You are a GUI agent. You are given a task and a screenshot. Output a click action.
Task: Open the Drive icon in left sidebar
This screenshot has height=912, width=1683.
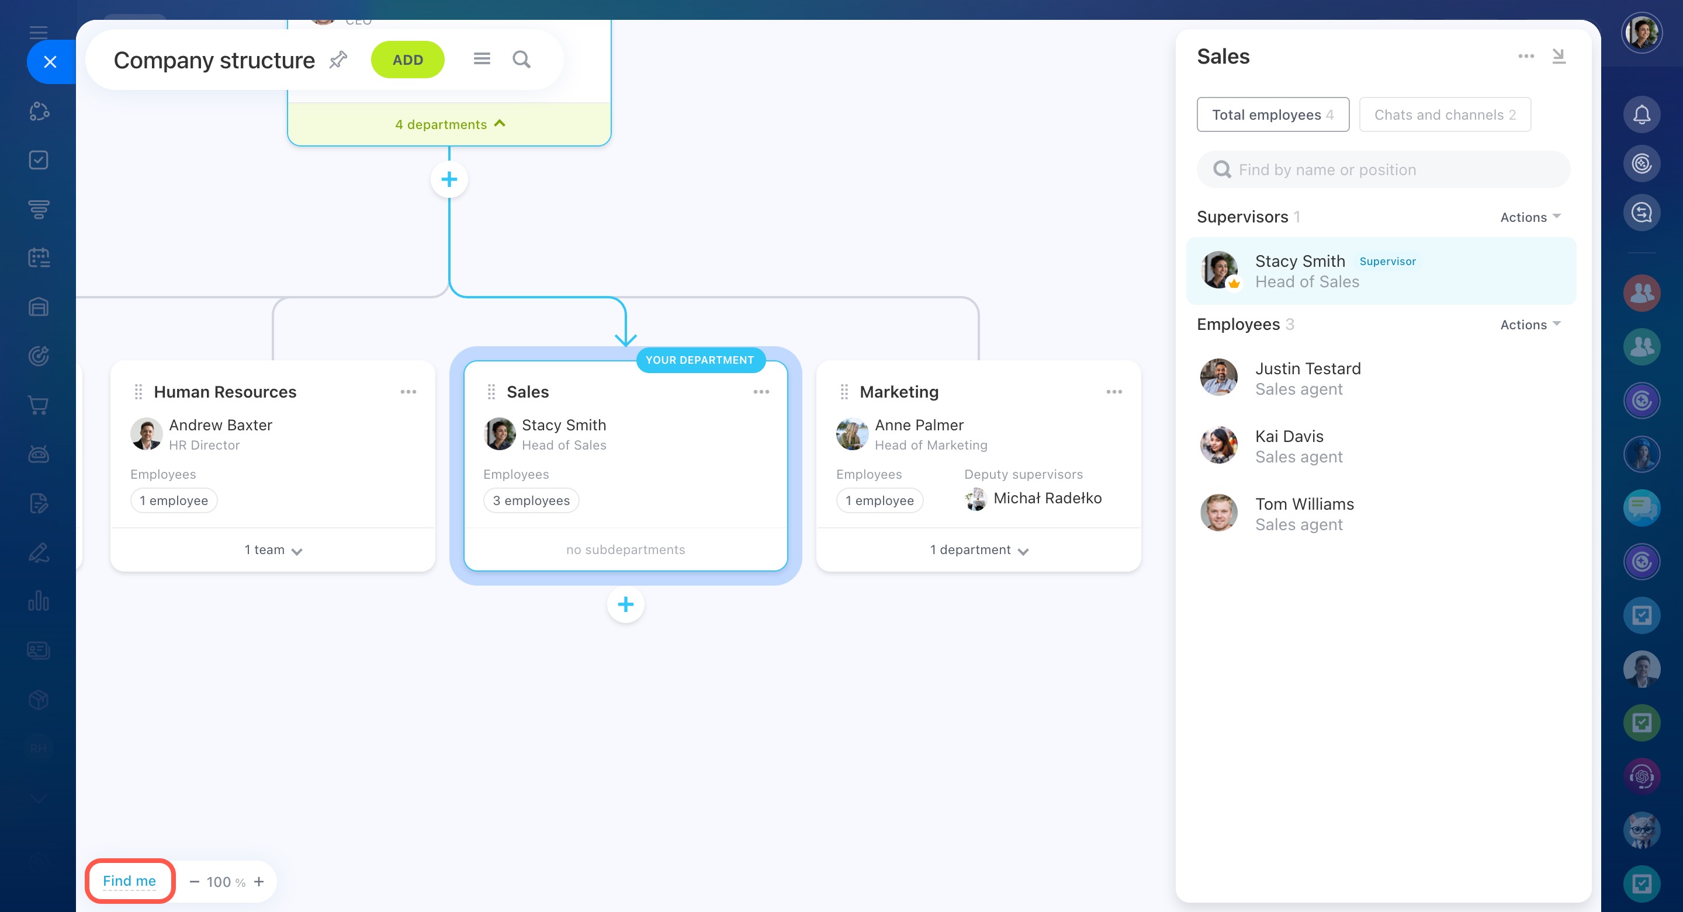coord(39,307)
